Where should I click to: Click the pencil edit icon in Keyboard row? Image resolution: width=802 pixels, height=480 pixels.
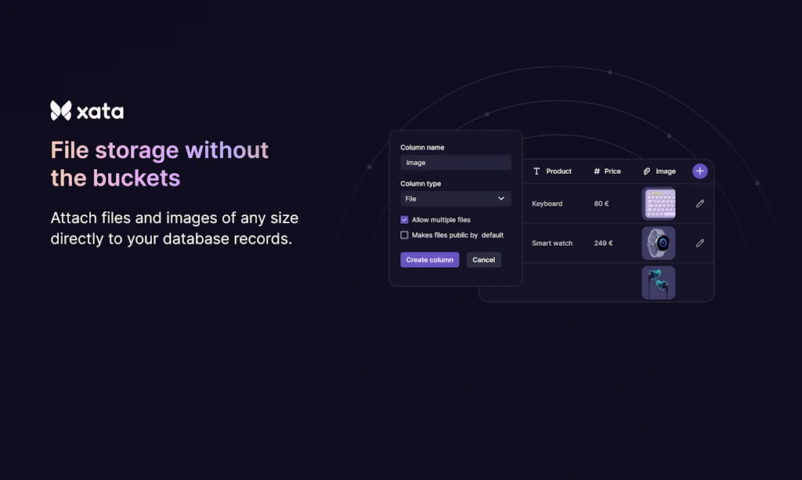click(700, 204)
